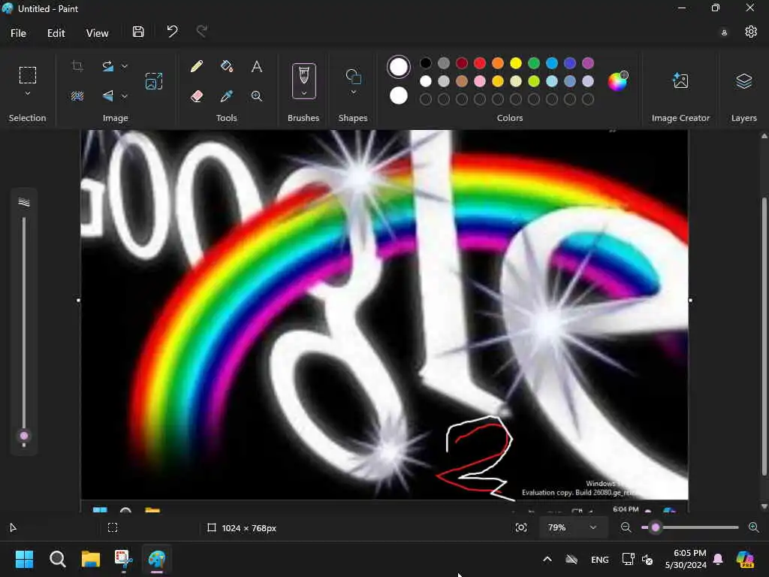Select the Pencil tool
The height and width of the screenshot is (577, 769).
pos(197,66)
